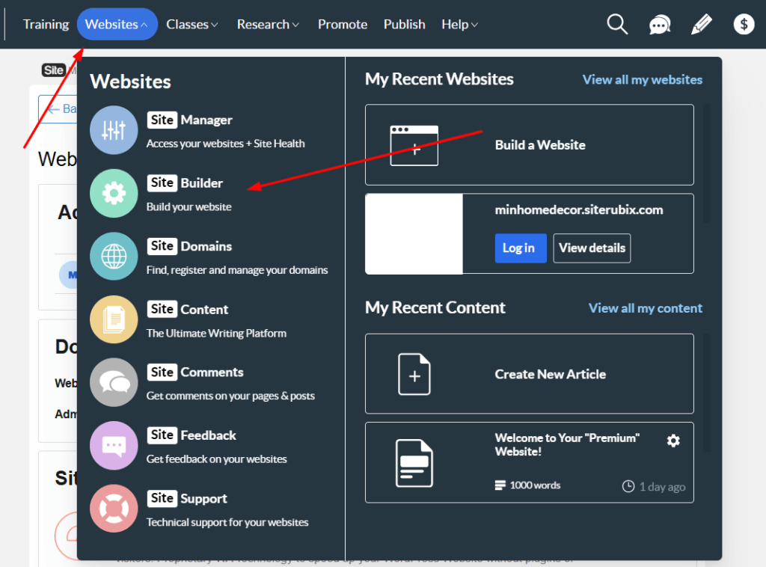This screenshot has height=567, width=766.
Task: Expand the Classes dropdown menu
Action: pos(192,25)
